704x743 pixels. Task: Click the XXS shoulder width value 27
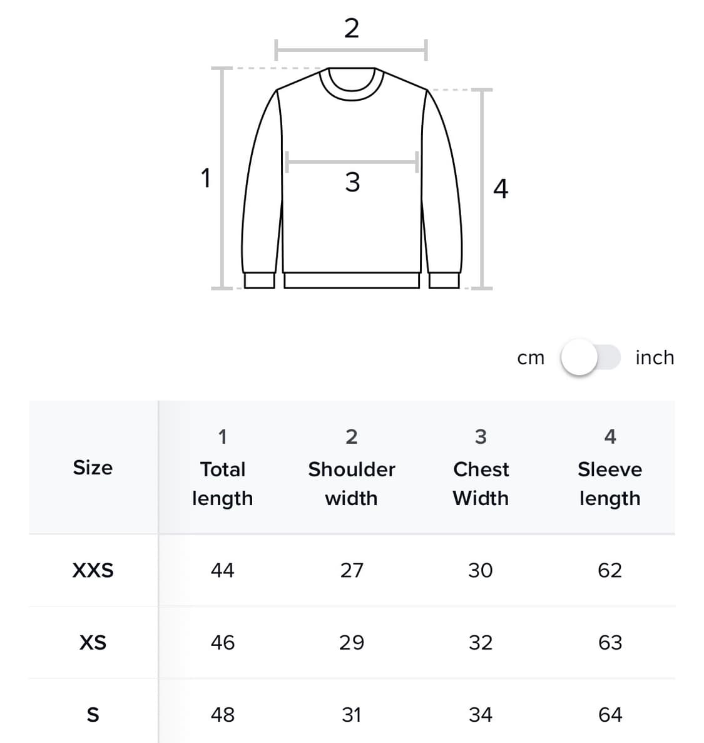click(351, 570)
